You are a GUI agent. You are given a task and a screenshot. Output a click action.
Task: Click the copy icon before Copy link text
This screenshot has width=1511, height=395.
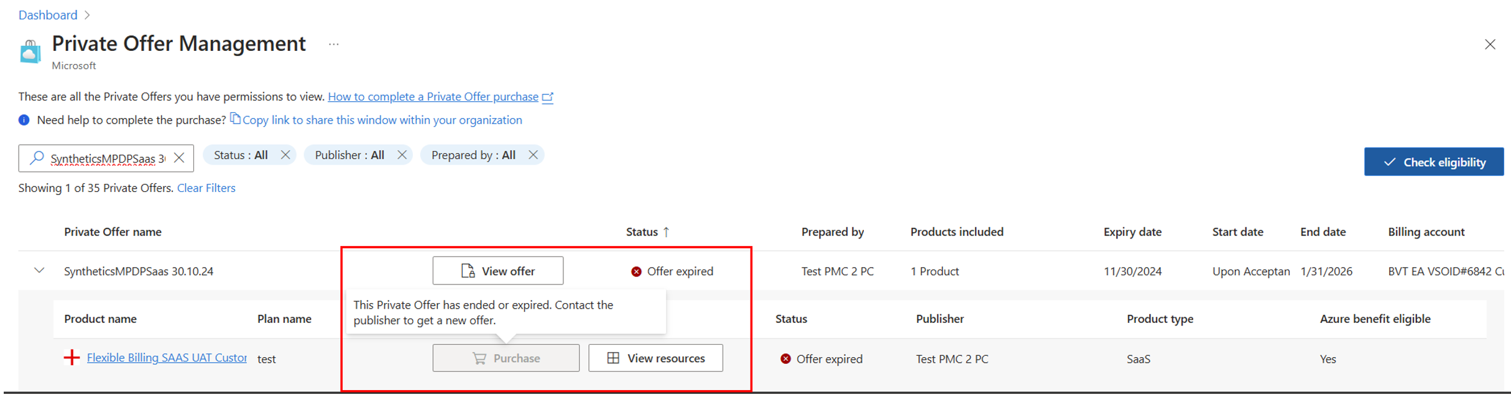235,119
